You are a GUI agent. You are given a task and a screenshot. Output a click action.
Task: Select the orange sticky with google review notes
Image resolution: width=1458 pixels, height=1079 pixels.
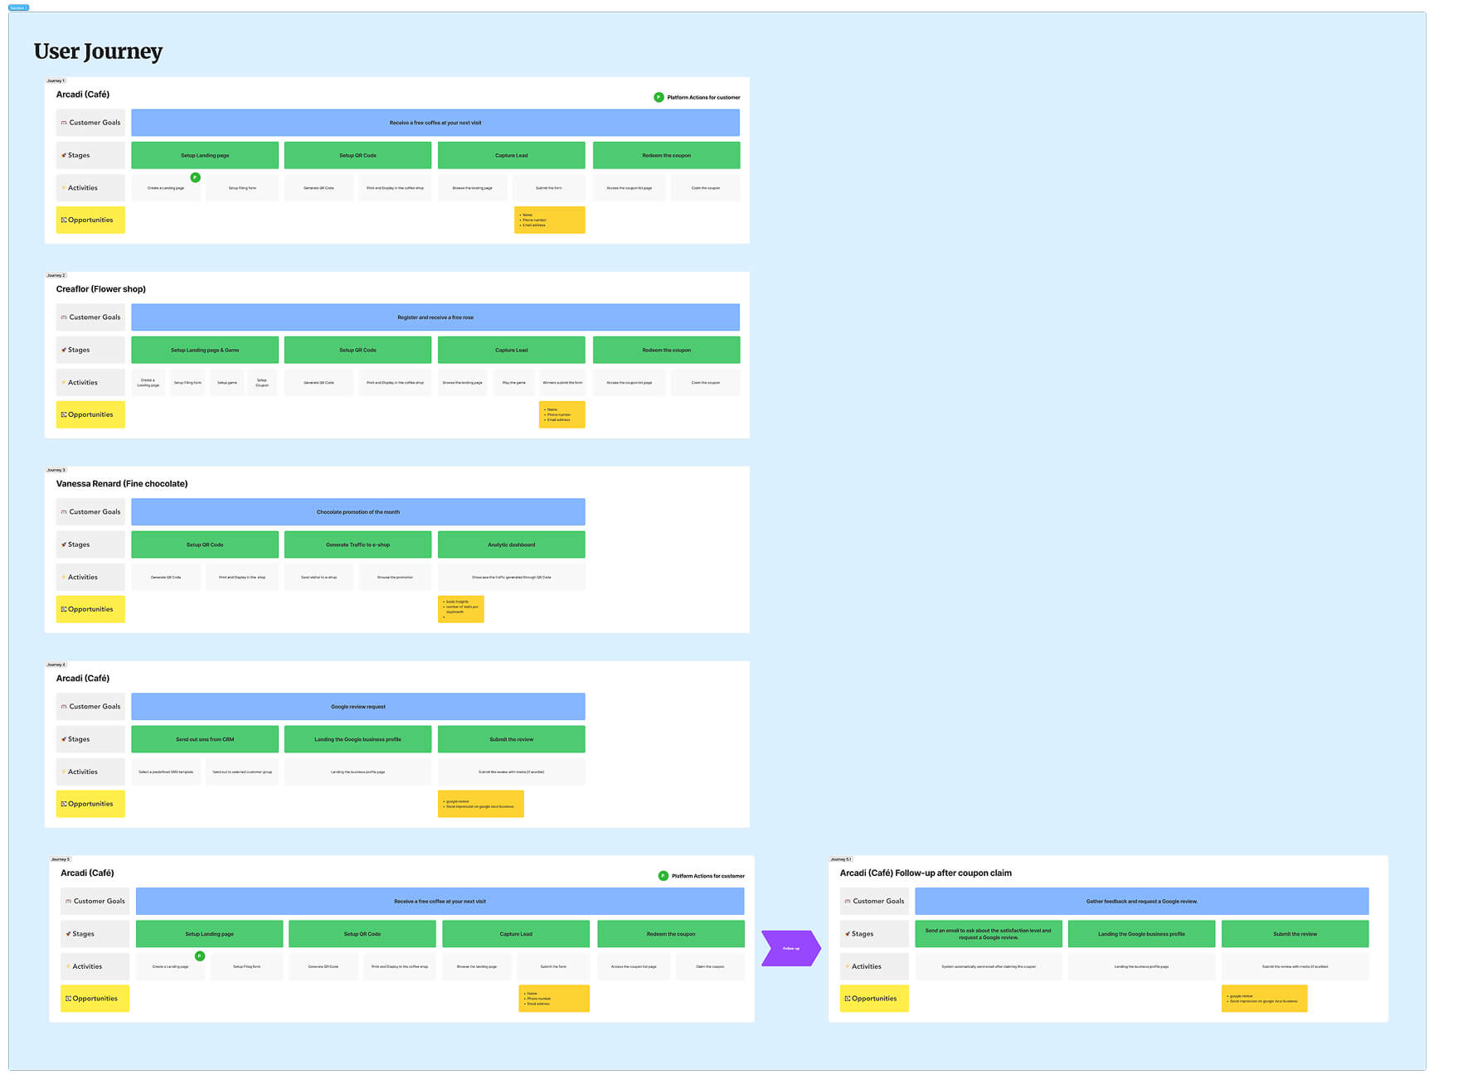click(481, 804)
